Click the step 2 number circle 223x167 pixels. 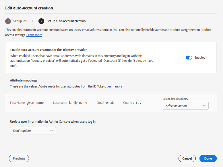pos(41,21)
